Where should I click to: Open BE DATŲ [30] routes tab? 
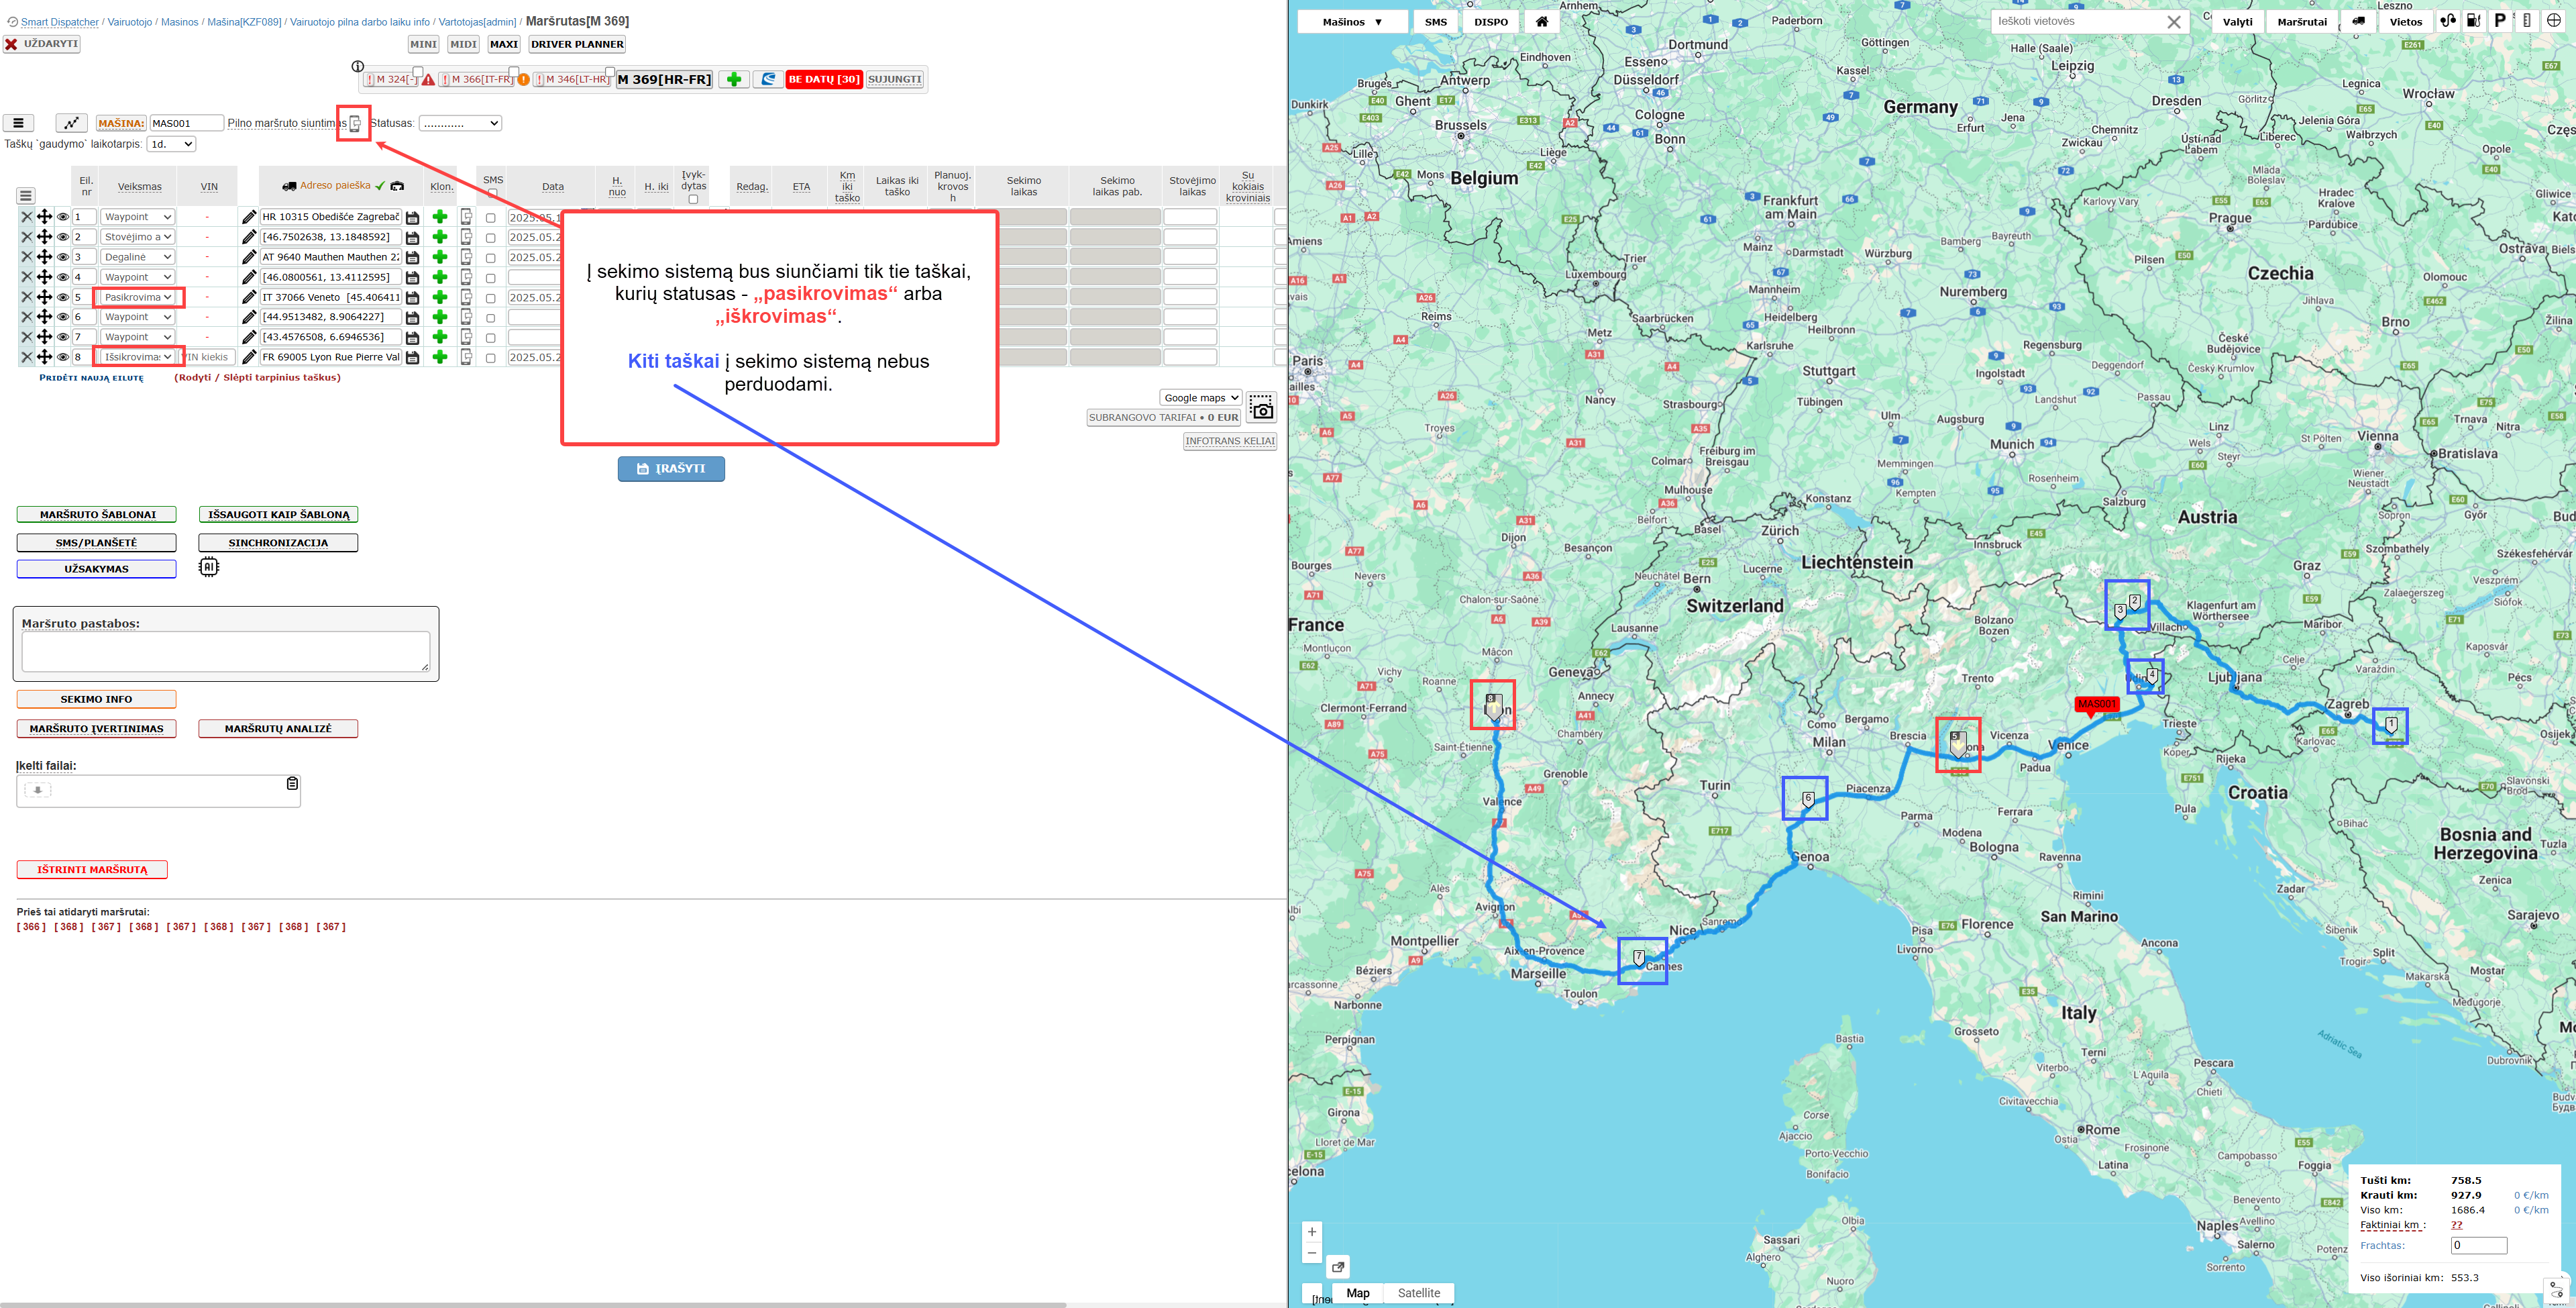pos(824,79)
